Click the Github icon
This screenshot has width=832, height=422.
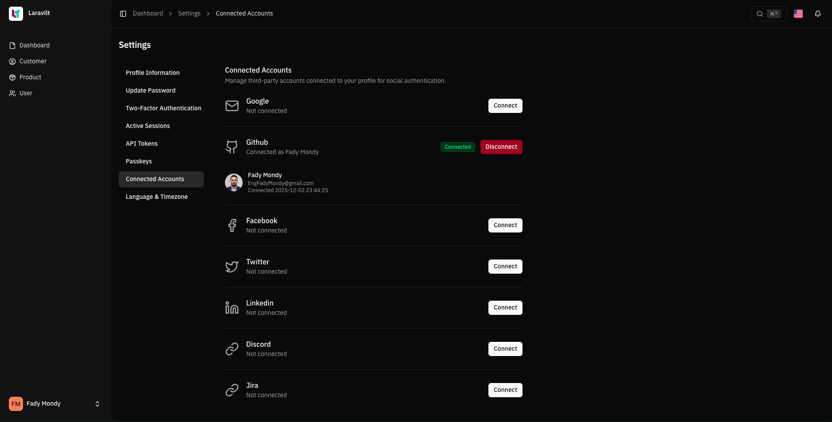click(232, 147)
